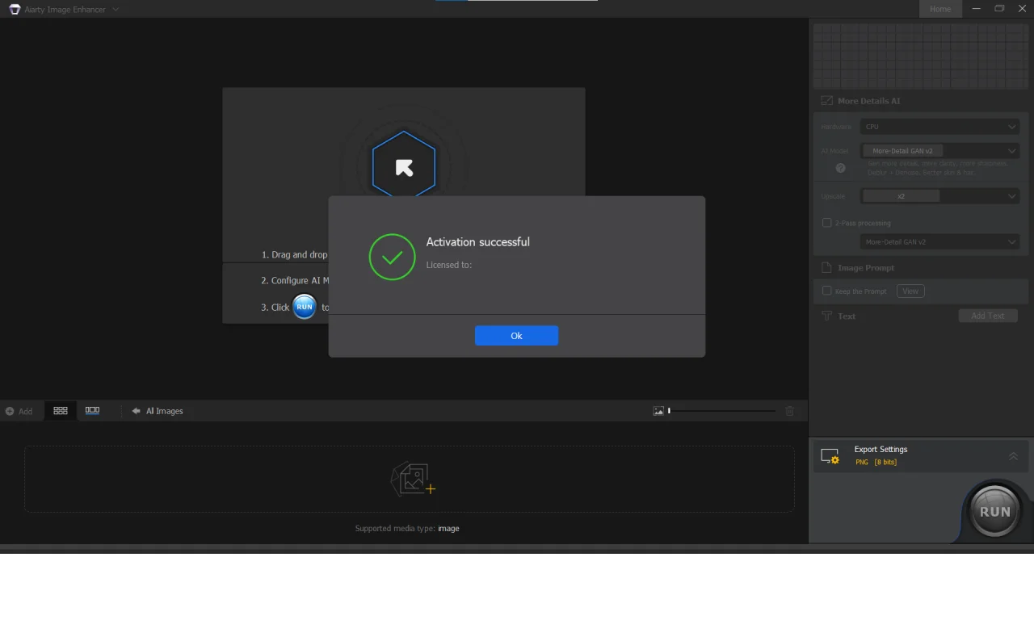This screenshot has height=620, width=1034.
Task: Click the More Details AI section icon
Action: 826,101
